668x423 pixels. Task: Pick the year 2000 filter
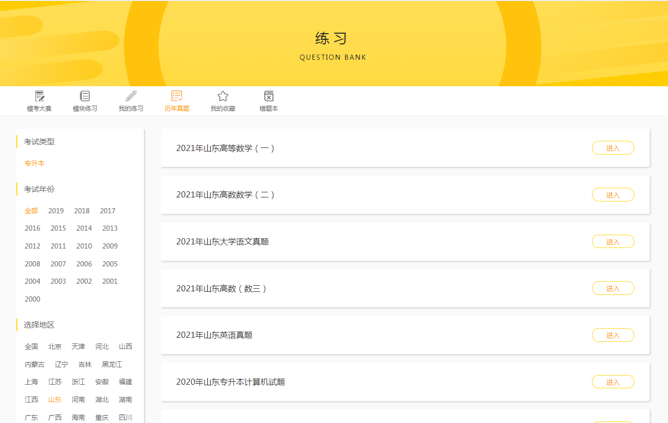coord(33,299)
